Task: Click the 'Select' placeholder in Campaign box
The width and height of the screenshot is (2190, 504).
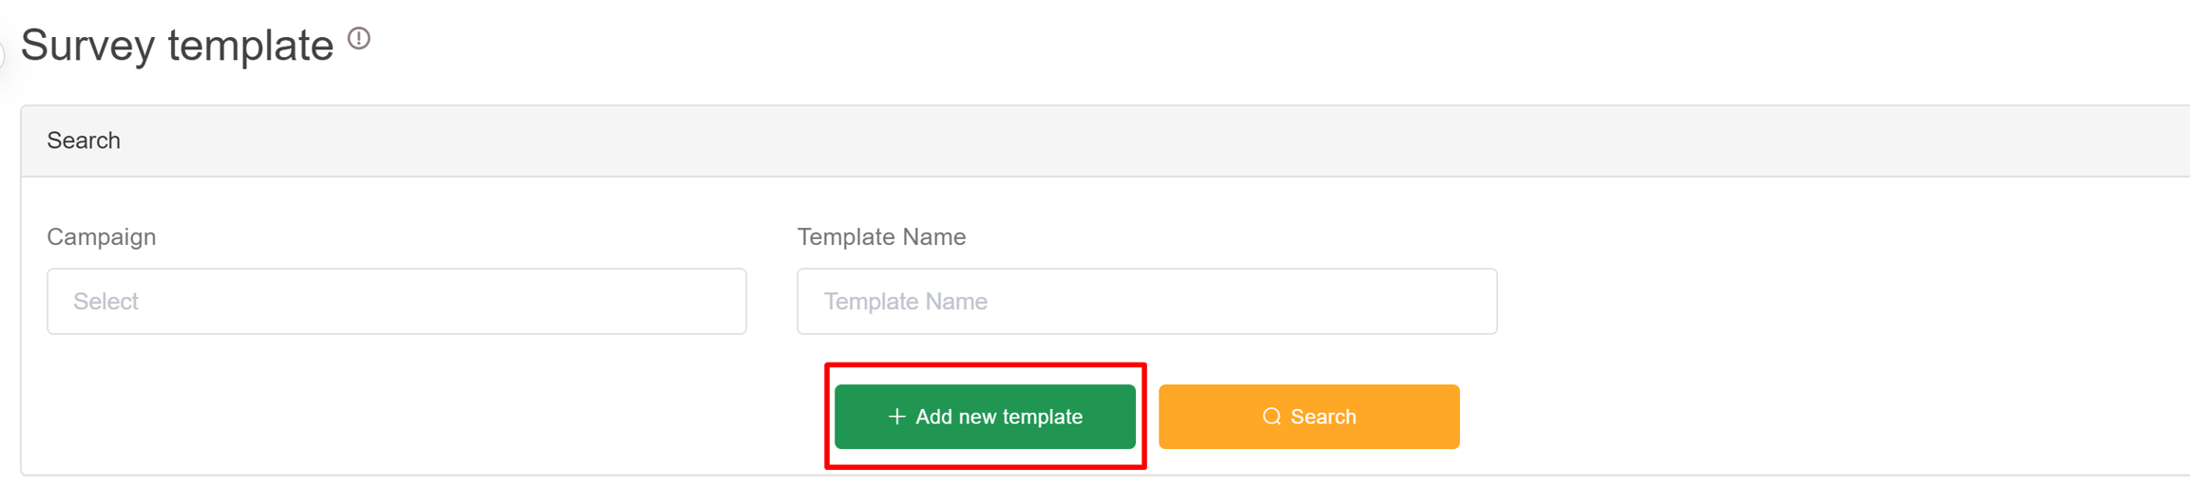Action: point(106,302)
